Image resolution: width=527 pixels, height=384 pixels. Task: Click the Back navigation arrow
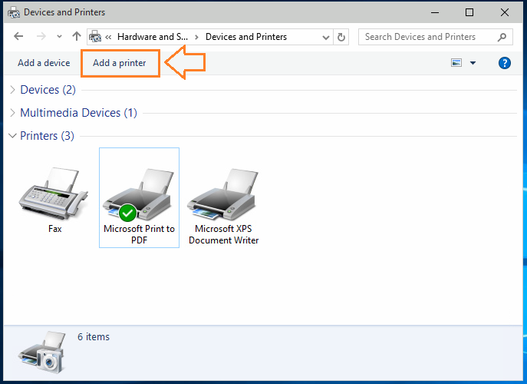point(18,36)
